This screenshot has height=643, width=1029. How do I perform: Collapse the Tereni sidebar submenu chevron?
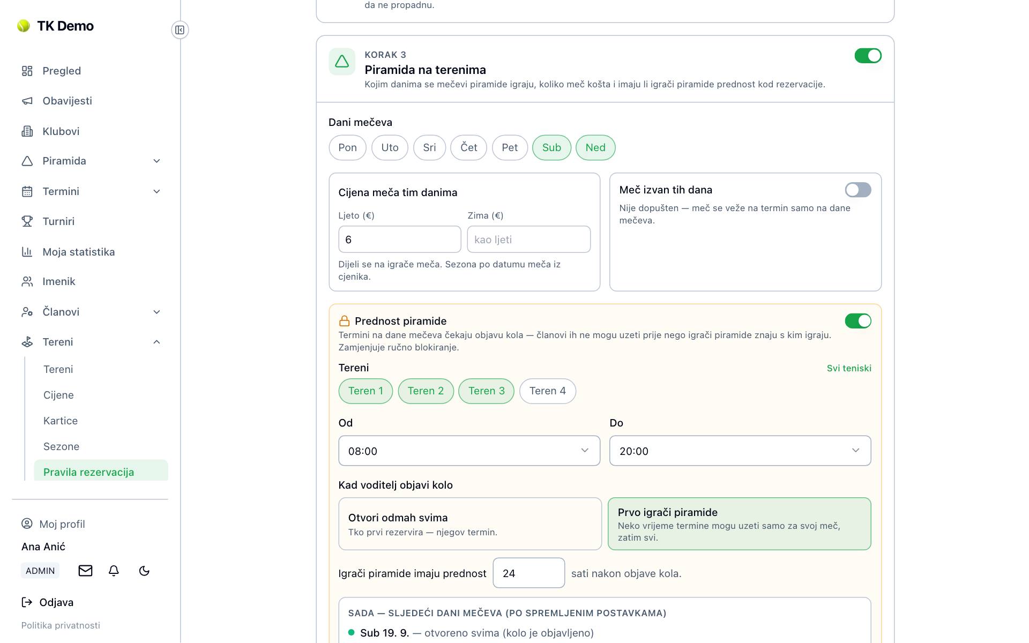pos(156,342)
